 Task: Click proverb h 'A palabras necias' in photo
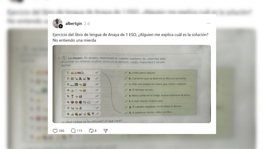click(150, 112)
